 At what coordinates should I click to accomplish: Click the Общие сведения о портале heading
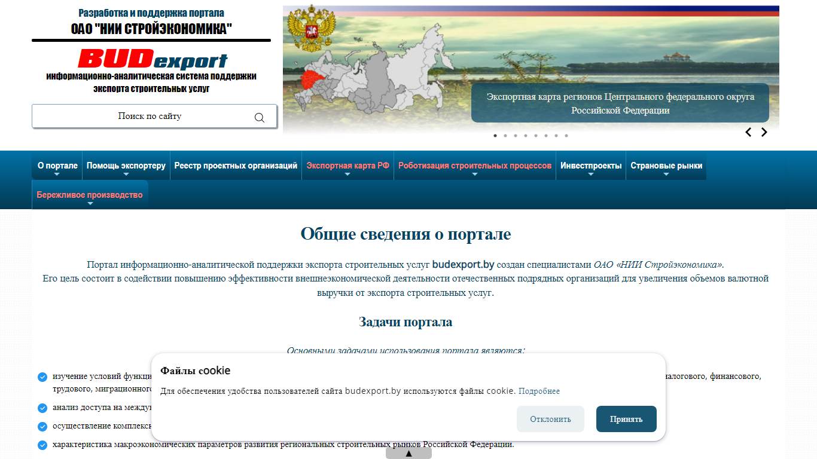406,234
